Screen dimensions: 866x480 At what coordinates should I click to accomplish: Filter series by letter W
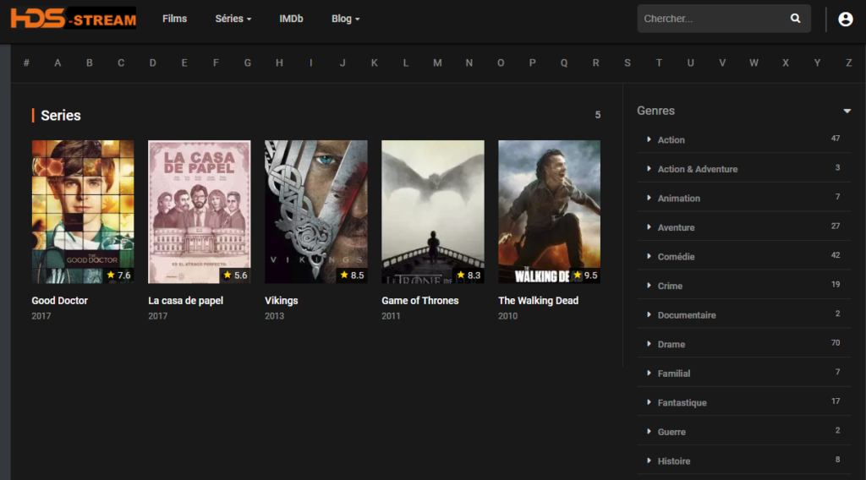point(754,63)
